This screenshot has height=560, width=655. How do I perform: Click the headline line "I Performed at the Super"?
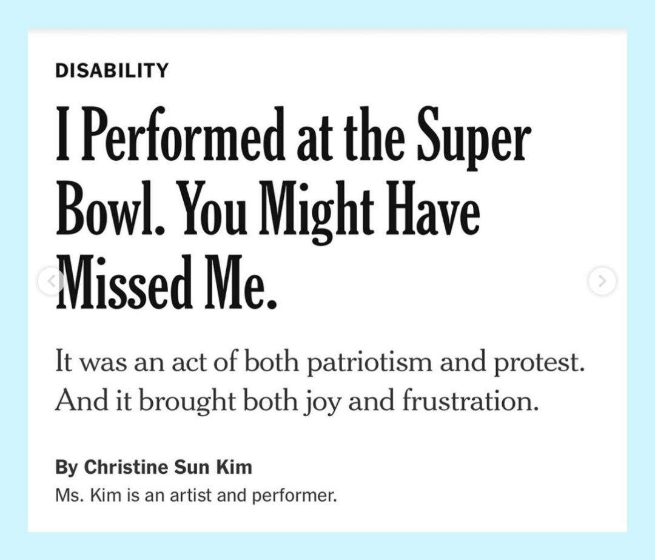tap(294, 134)
